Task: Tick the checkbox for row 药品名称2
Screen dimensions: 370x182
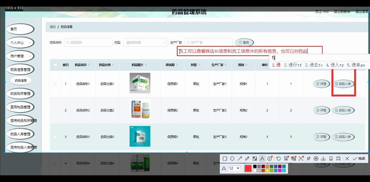Action: tap(55, 110)
